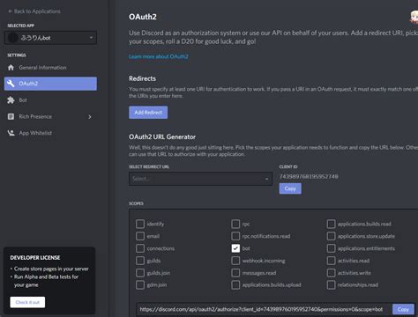The height and width of the screenshot is (317, 418).
Task: Enable the webhook.incoming scope checkbox
Action: point(235,261)
